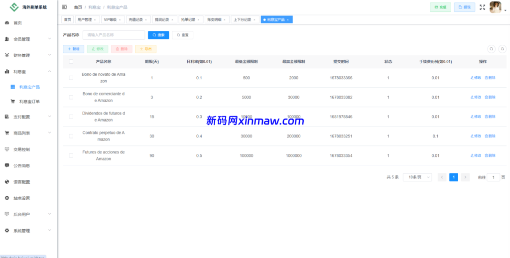The height and width of the screenshot is (258, 510).
Task: Expand the 财务管理 menu chevron
Action: (x=49, y=55)
